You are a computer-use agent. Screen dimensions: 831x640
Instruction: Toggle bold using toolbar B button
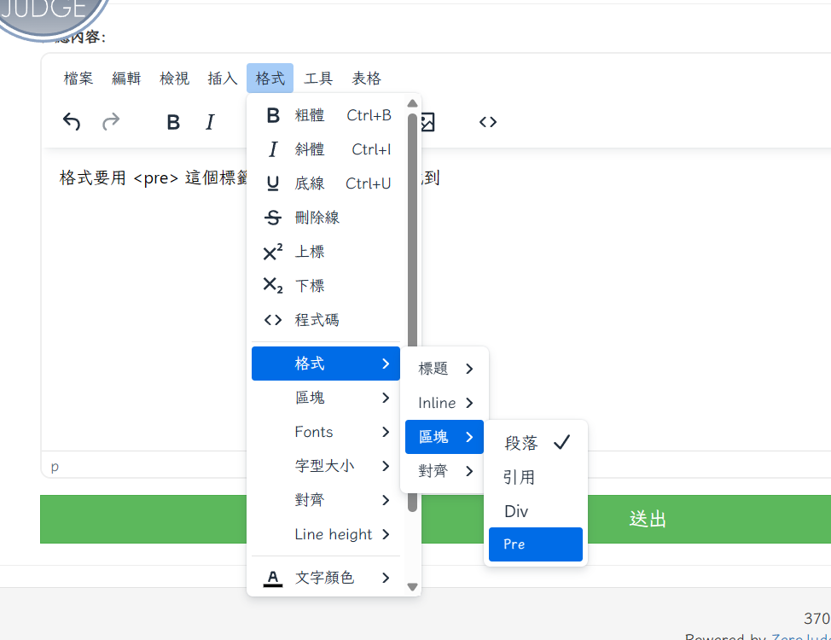coord(173,122)
